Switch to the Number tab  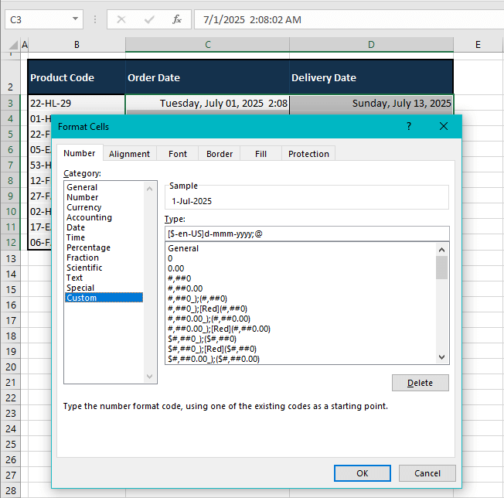pyautogui.click(x=80, y=153)
